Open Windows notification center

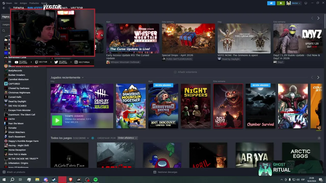pos(321,180)
